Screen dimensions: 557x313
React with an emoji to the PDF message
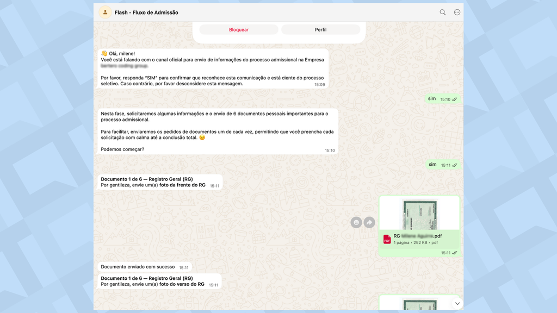coord(356,222)
